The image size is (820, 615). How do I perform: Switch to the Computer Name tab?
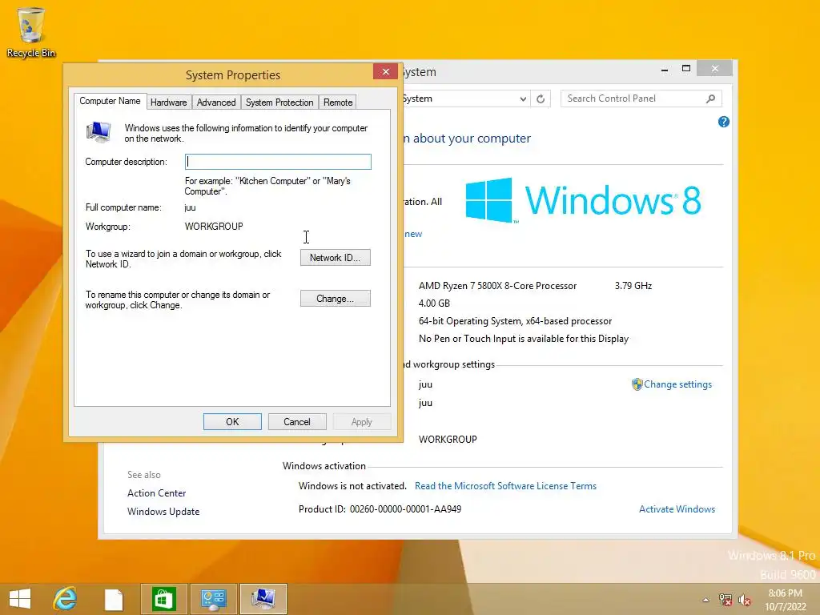pos(110,101)
